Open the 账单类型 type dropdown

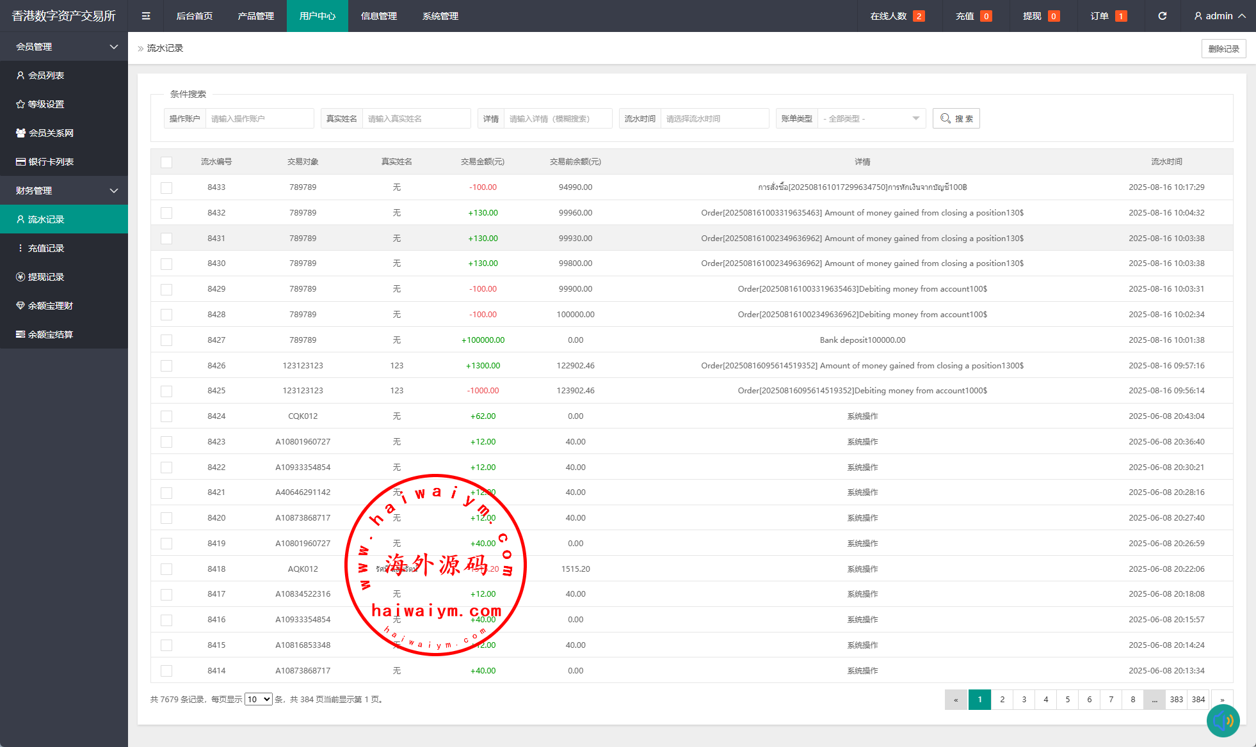click(x=871, y=118)
